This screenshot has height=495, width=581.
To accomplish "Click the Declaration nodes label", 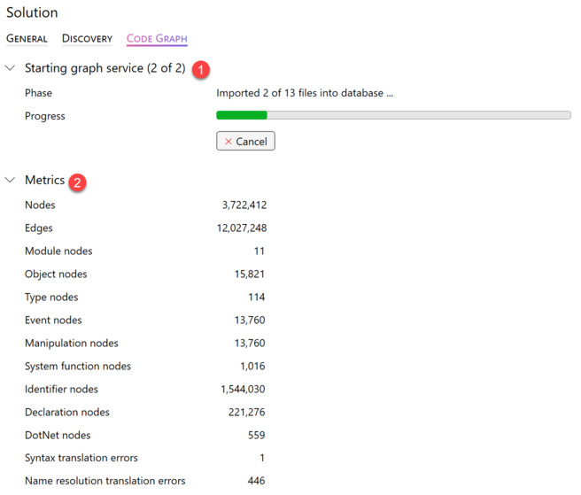I will pyautogui.click(x=67, y=412).
